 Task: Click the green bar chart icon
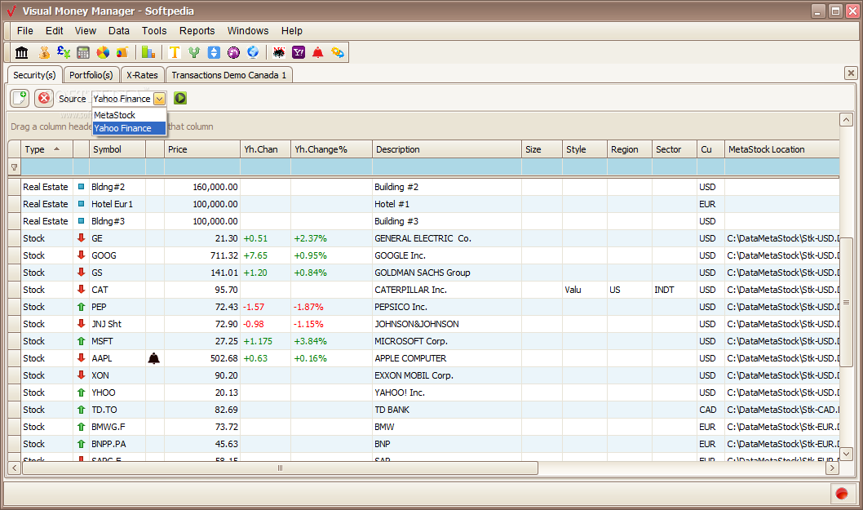pos(148,52)
